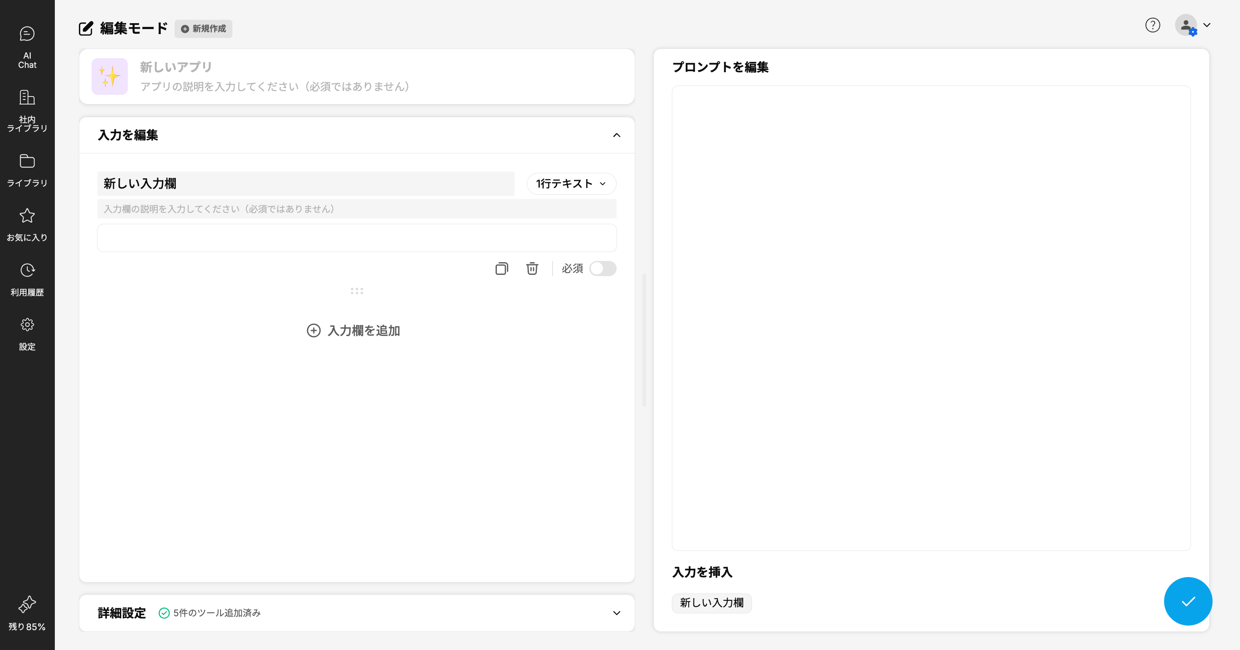Open help question mark icon
Screen dimensions: 1240x650
pos(1152,25)
